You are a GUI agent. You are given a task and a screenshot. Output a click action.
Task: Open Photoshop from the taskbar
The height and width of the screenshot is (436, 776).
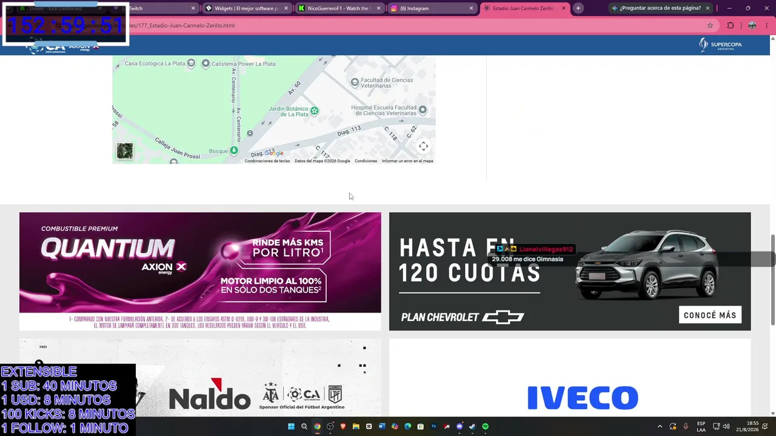[433, 426]
